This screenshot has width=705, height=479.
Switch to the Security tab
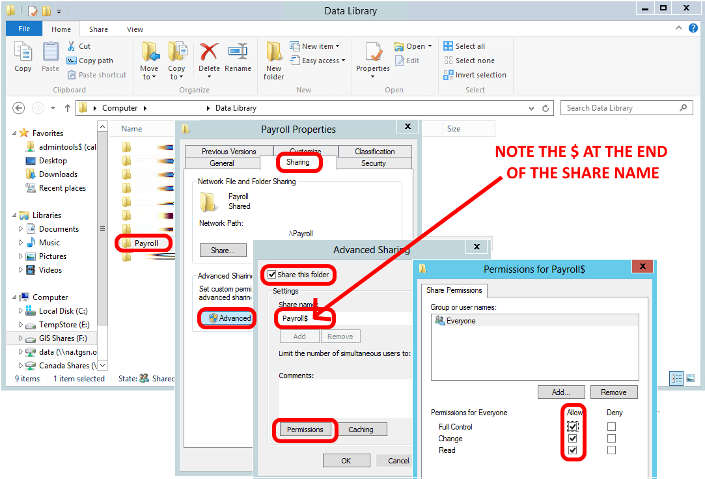coord(374,163)
